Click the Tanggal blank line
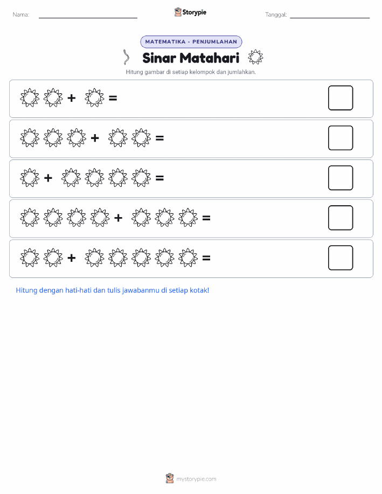The width and height of the screenshot is (382, 494). pos(330,18)
